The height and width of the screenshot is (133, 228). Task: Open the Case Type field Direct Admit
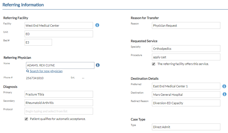pyautogui.click(x=186, y=127)
